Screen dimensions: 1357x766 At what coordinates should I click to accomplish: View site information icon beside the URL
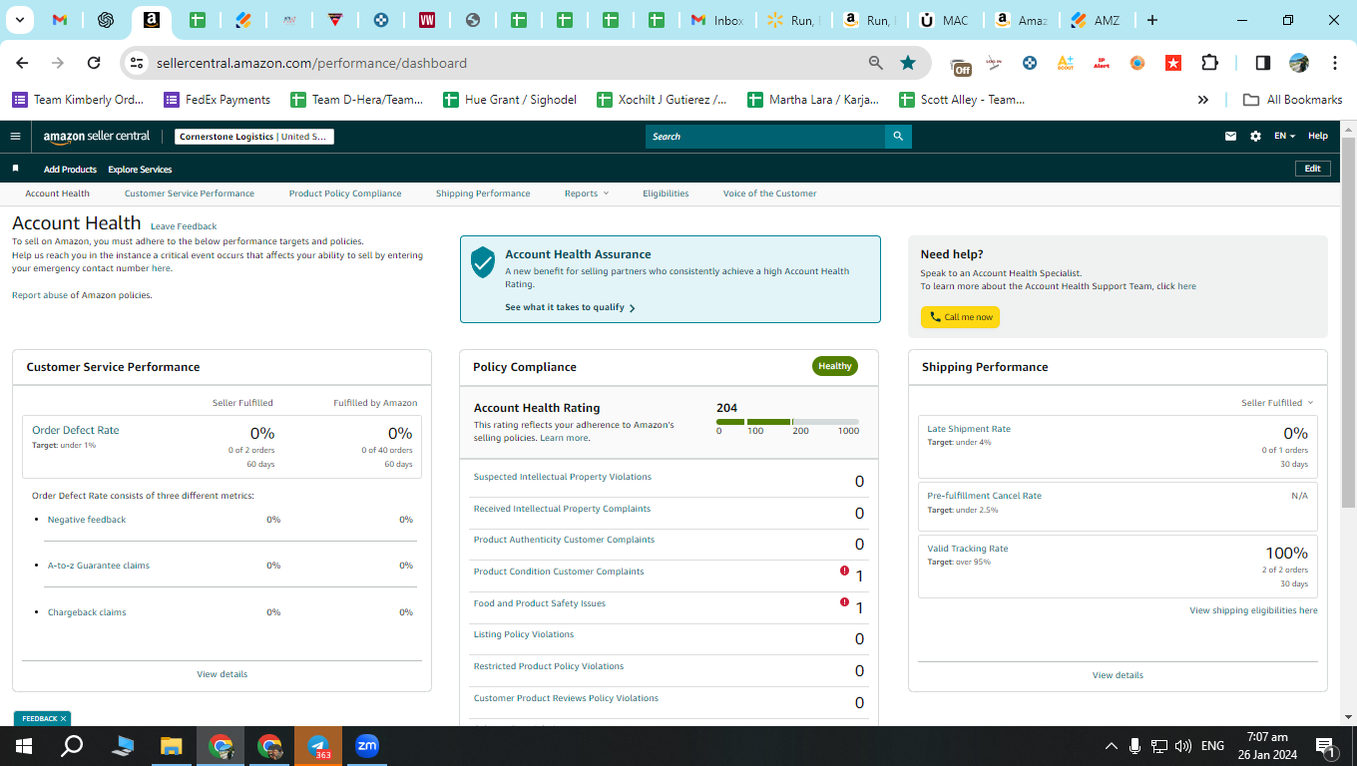[137, 63]
